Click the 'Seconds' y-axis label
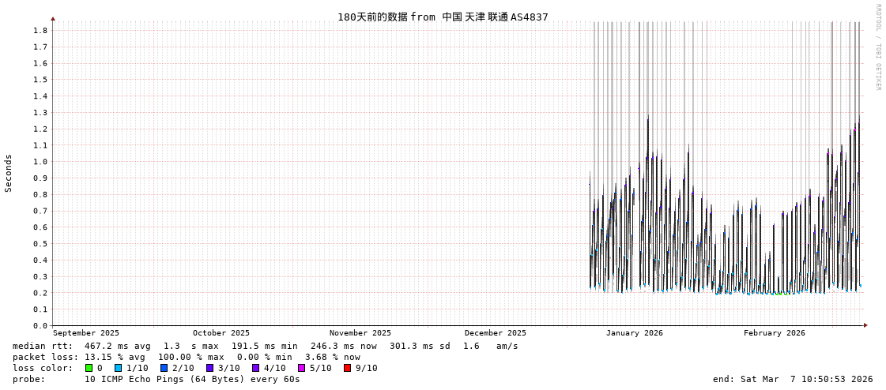This screenshot has height=390, width=886. (x=9, y=173)
